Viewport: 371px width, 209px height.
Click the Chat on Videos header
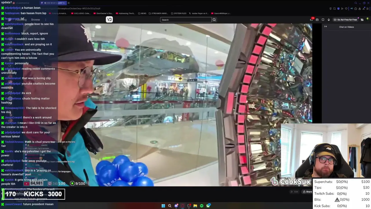pos(346,27)
